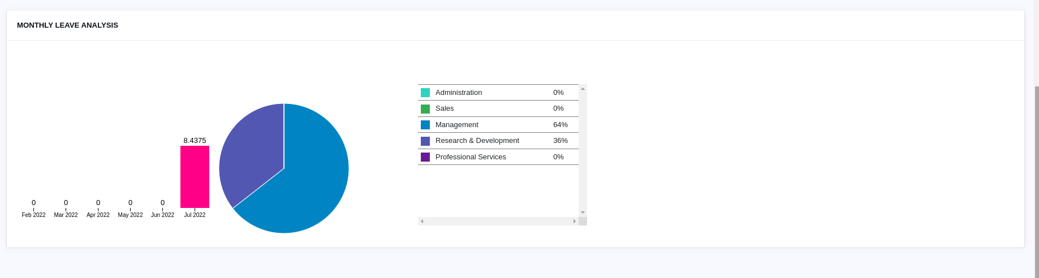Select the pink Jul 2022 bar
Screen dimensions: 1039x278
point(195,177)
